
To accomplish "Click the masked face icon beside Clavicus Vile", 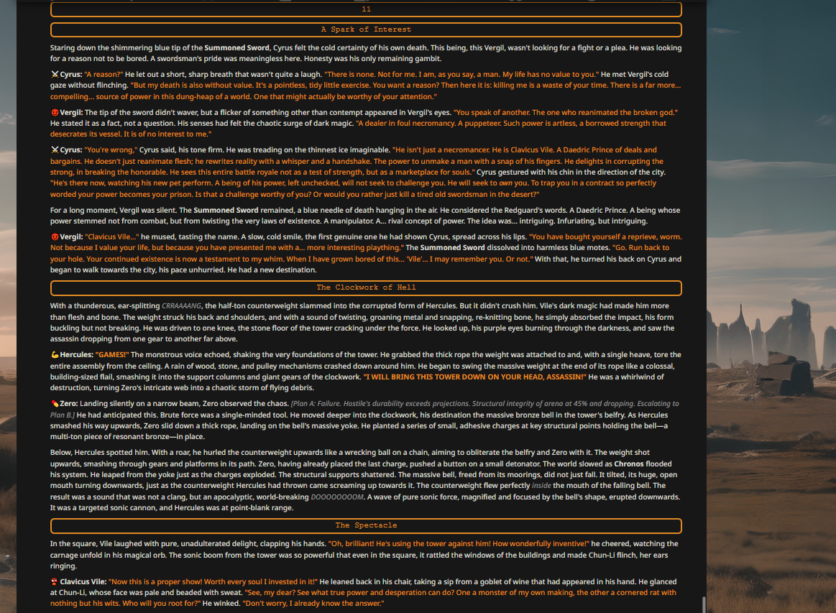I will (55, 582).
